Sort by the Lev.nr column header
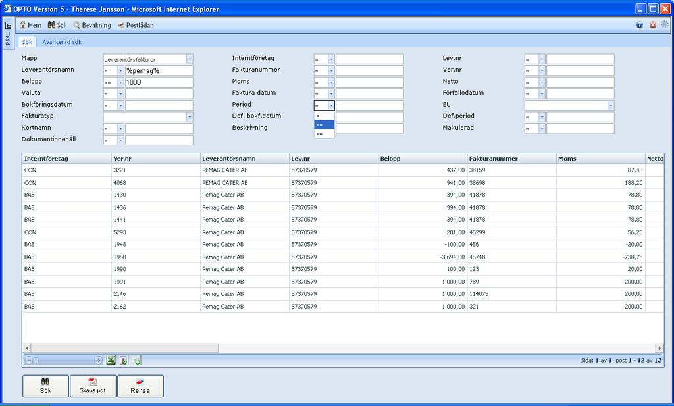The image size is (674, 406). [334, 159]
